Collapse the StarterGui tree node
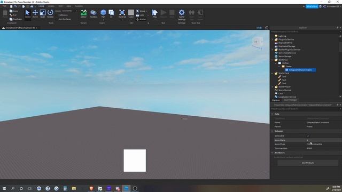342x192 pixels. pos(272,60)
